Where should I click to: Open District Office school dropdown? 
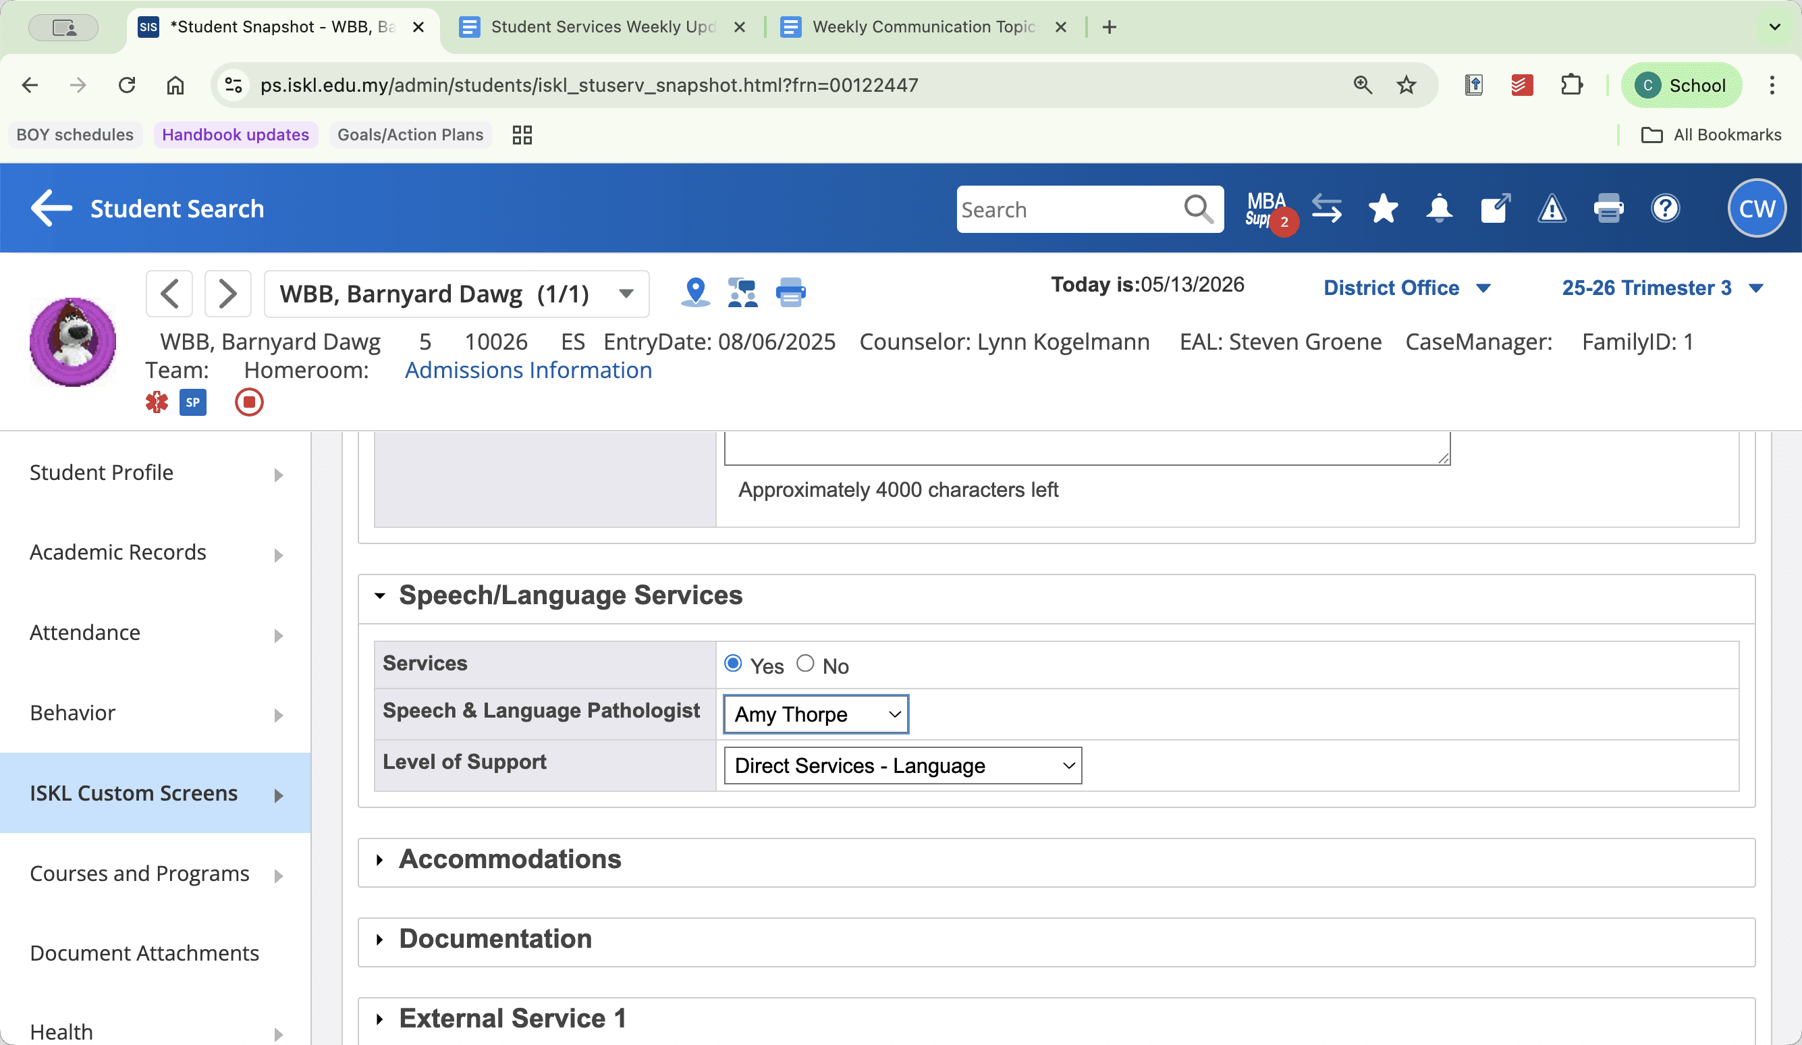coord(1406,288)
